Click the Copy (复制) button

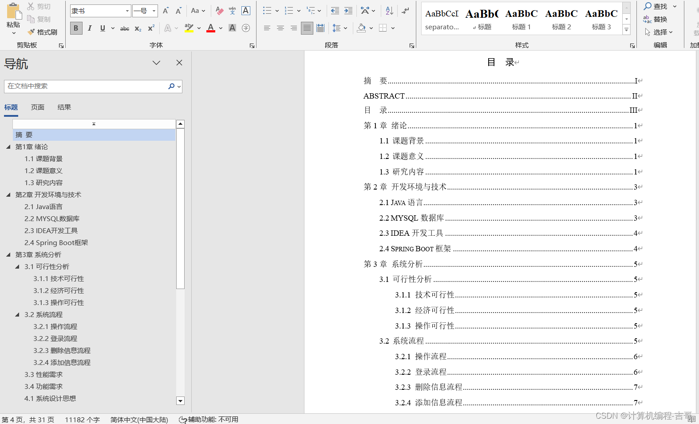[39, 19]
